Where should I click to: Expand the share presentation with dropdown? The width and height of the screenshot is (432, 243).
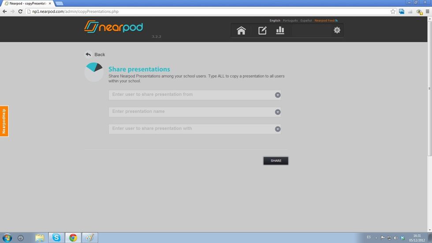pos(278,129)
